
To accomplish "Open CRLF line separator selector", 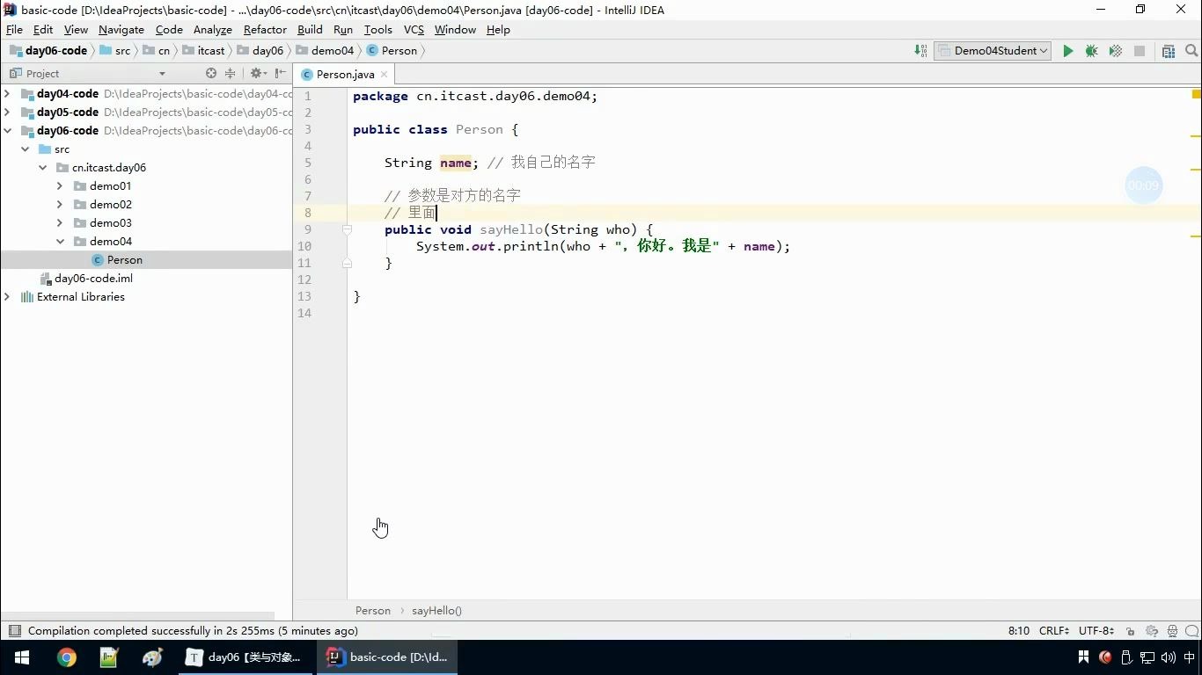I will pyautogui.click(x=1054, y=631).
